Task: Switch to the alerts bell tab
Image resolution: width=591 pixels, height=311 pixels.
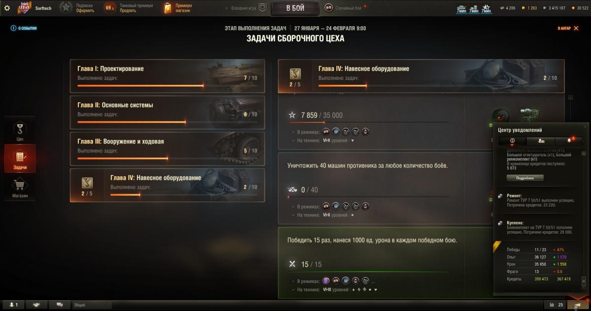Action: [569, 140]
